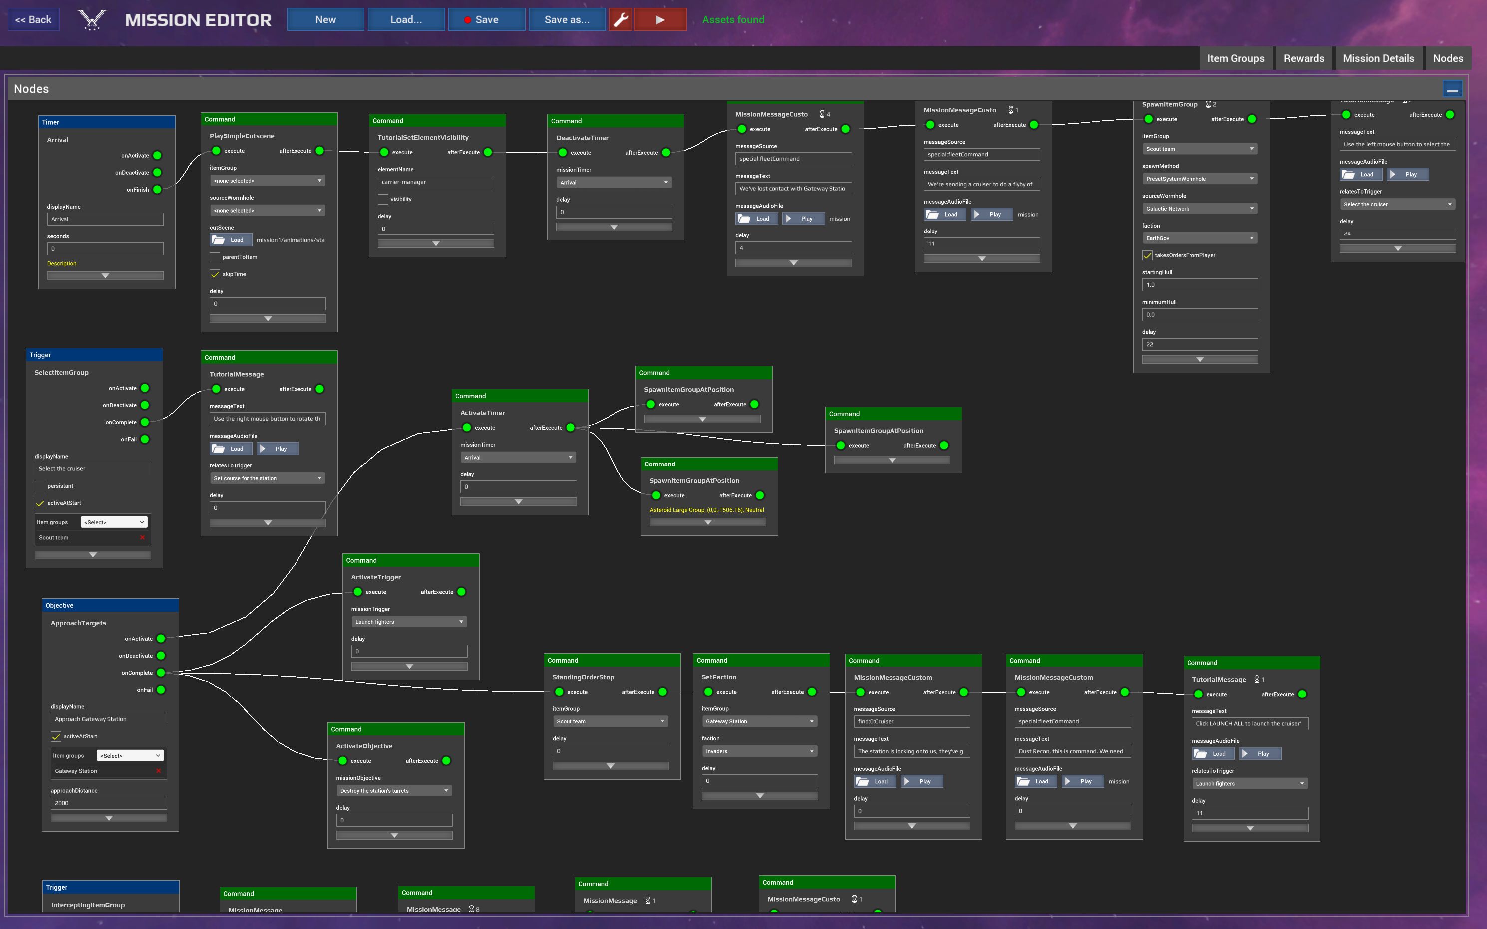This screenshot has width=1487, height=929.
Task: Click the Nodes panel collapse icon
Action: pyautogui.click(x=1453, y=89)
